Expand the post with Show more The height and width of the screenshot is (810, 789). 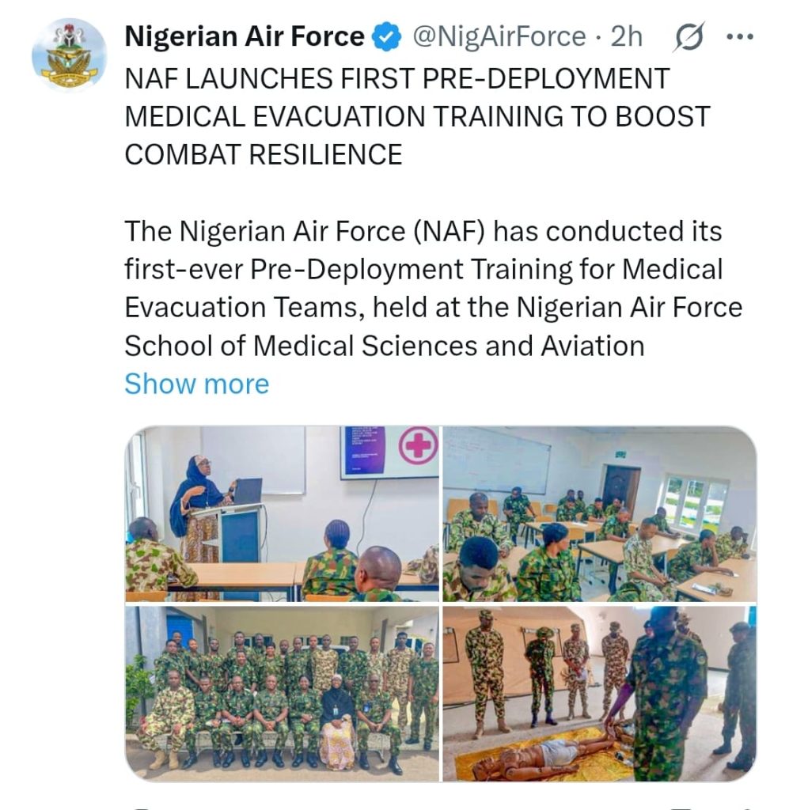197,384
